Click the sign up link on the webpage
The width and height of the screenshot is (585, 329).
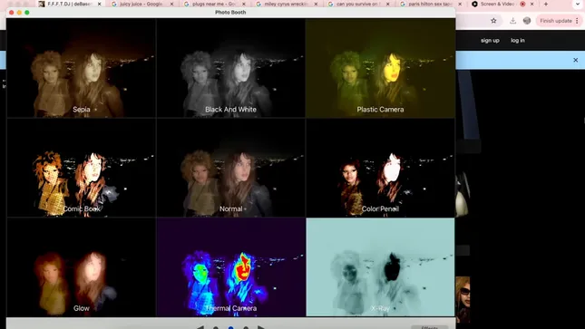pos(490,40)
